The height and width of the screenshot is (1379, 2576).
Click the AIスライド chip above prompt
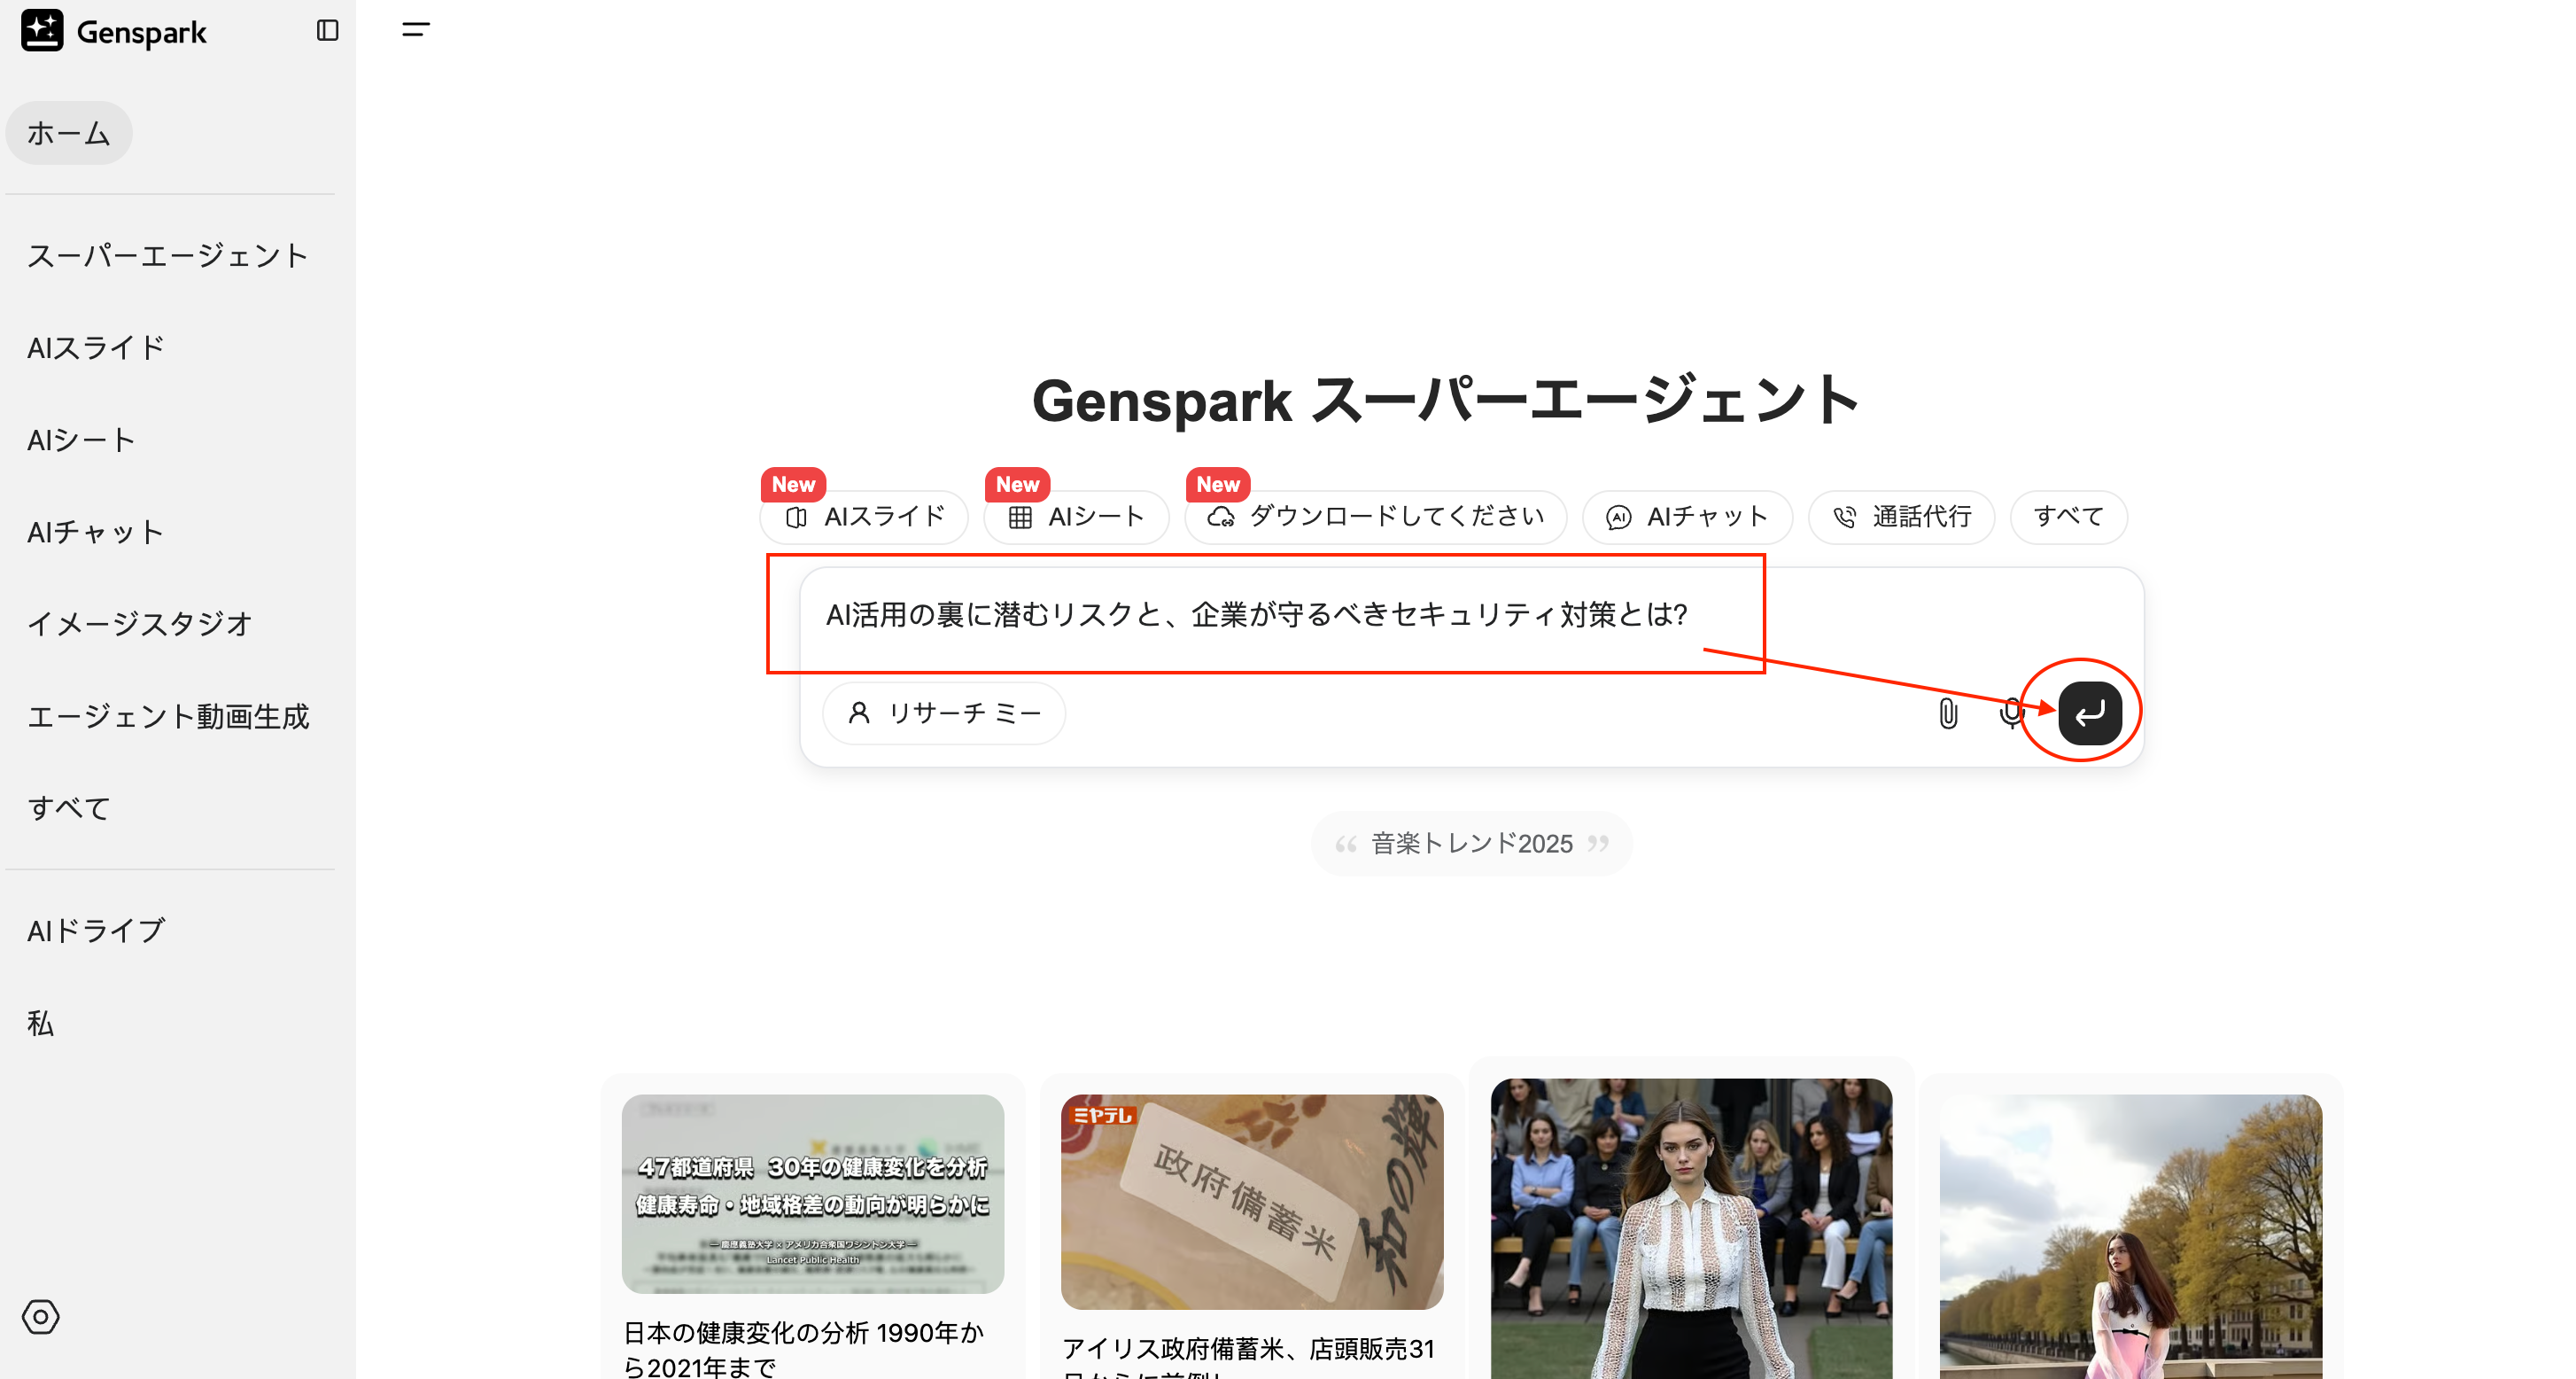(864, 518)
